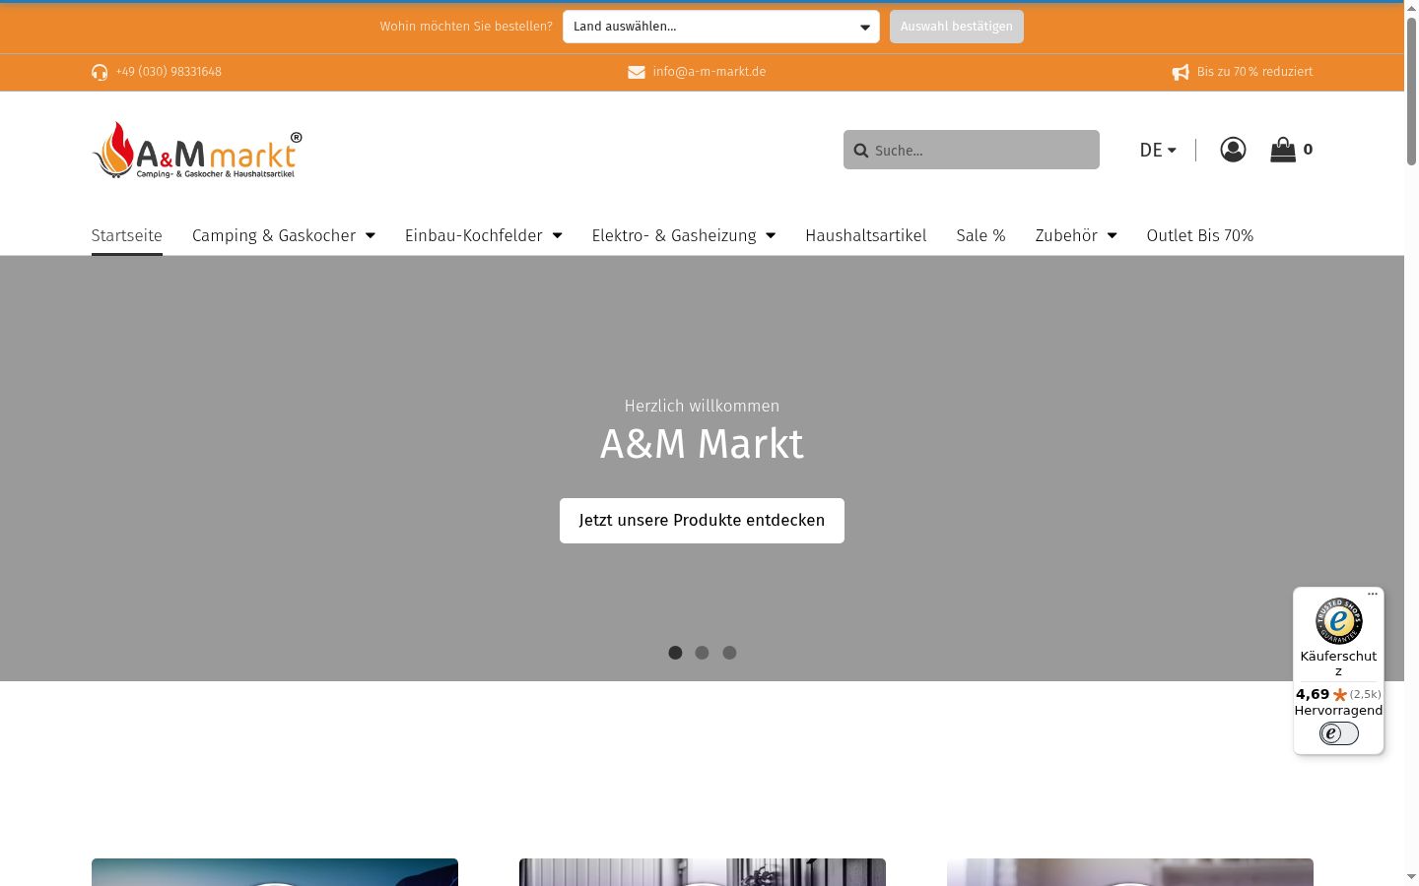The image size is (1419, 886).
Task: Open the user account icon
Action: (1233, 150)
